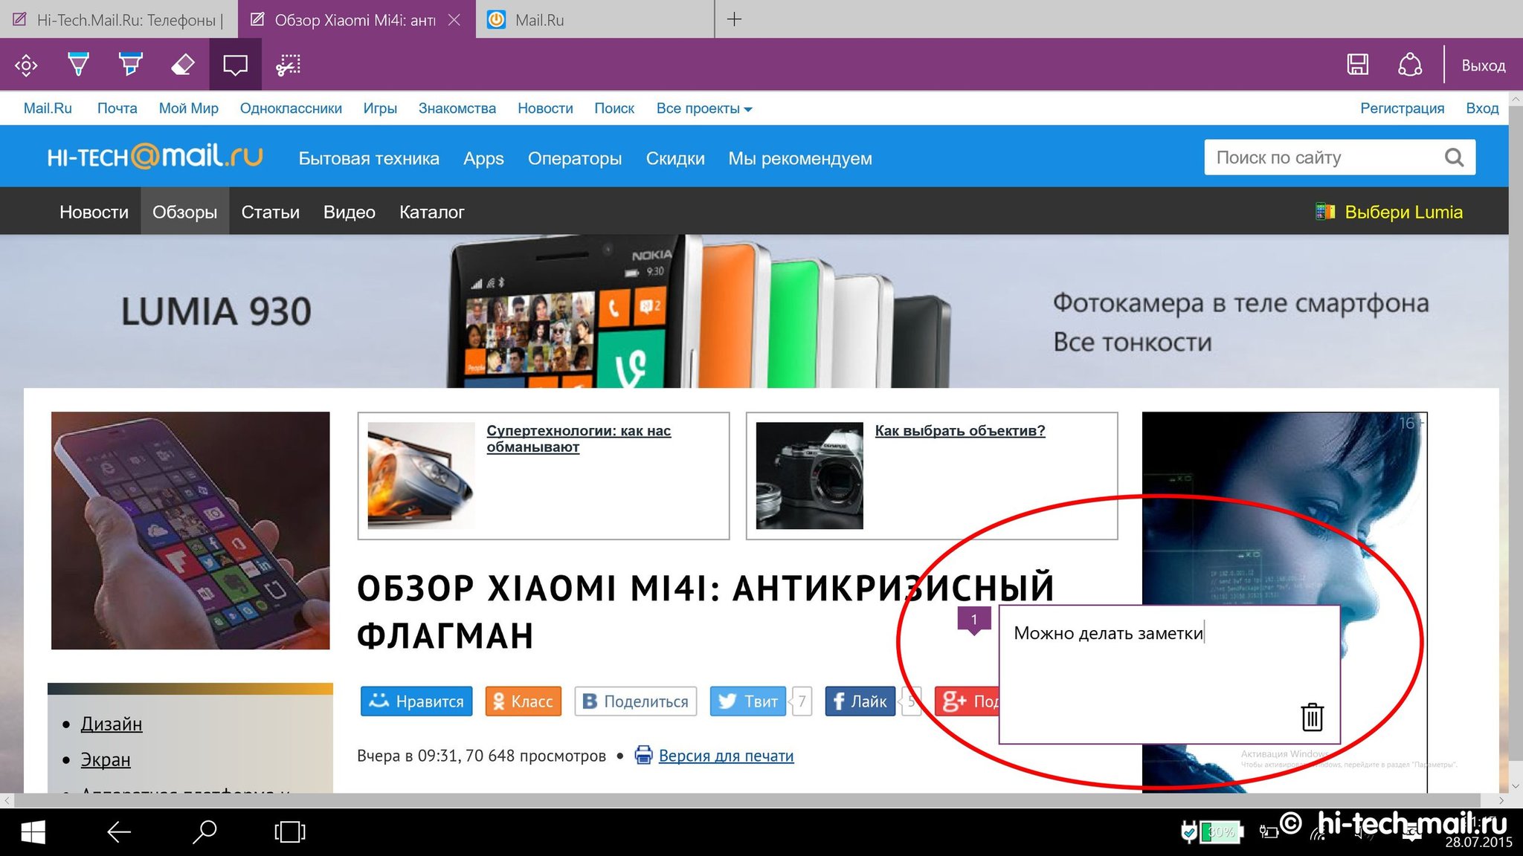The height and width of the screenshot is (856, 1523).
Task: Click the car TV article thumbnail
Action: (x=421, y=476)
